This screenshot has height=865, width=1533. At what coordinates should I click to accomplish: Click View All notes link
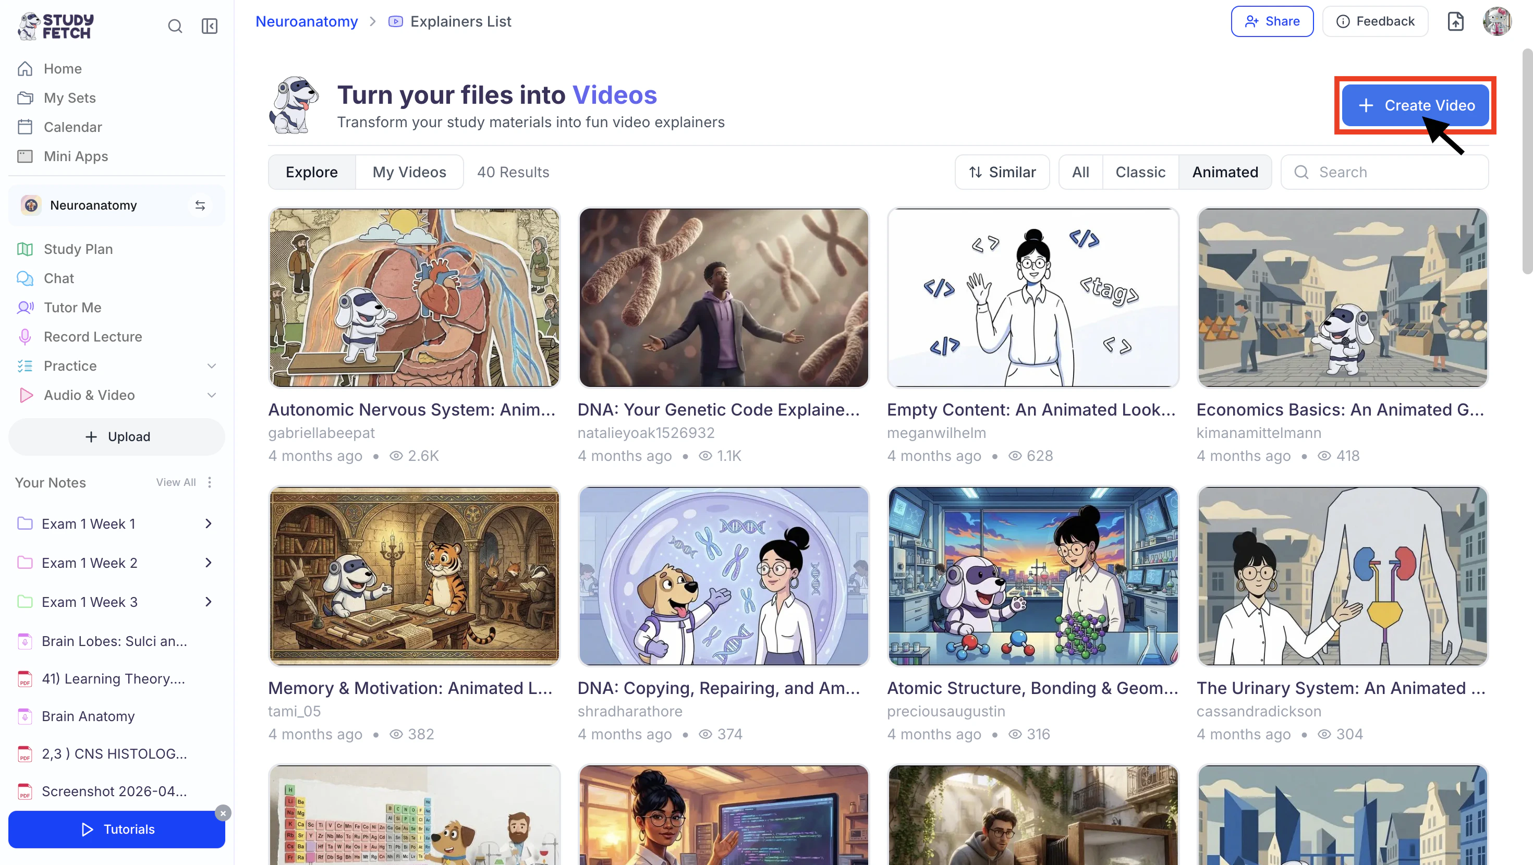(x=176, y=482)
